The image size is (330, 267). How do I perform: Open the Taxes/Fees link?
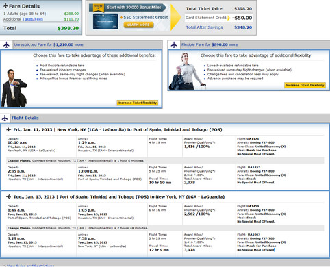click(32, 19)
